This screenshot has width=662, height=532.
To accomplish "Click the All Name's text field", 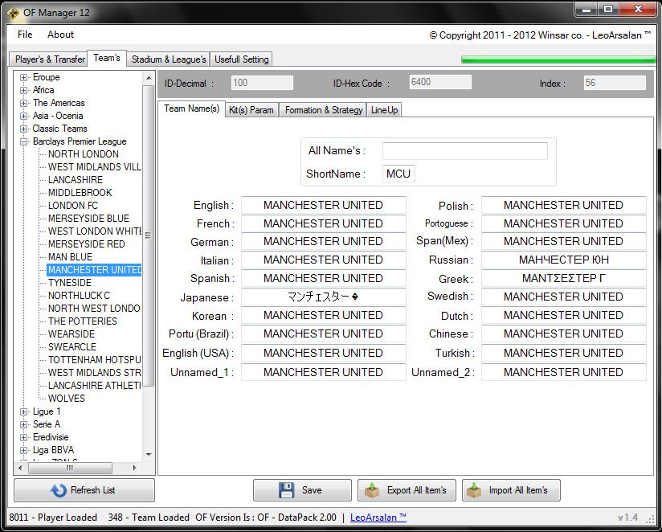I will pos(464,151).
